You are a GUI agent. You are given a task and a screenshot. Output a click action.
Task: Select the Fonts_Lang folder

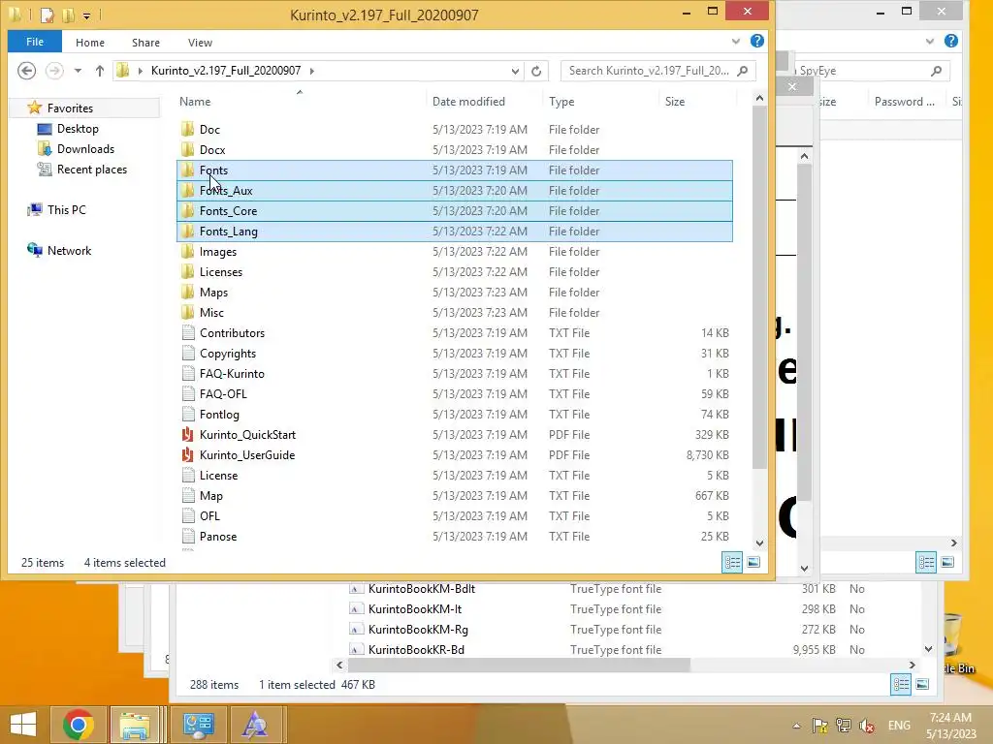(454, 231)
